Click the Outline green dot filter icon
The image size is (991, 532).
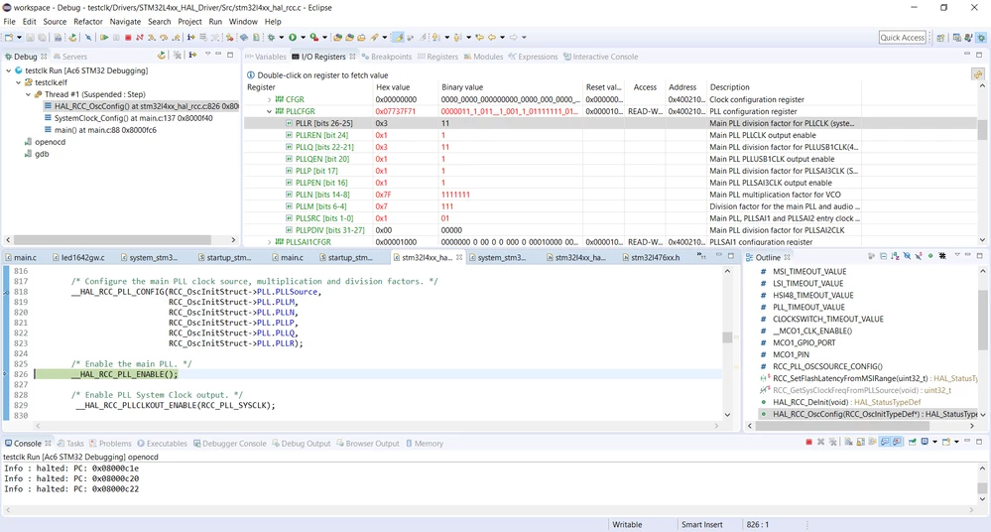930,256
